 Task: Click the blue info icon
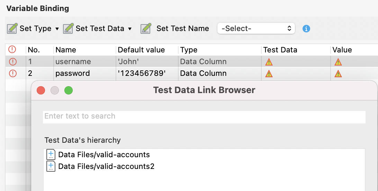[x=306, y=29]
